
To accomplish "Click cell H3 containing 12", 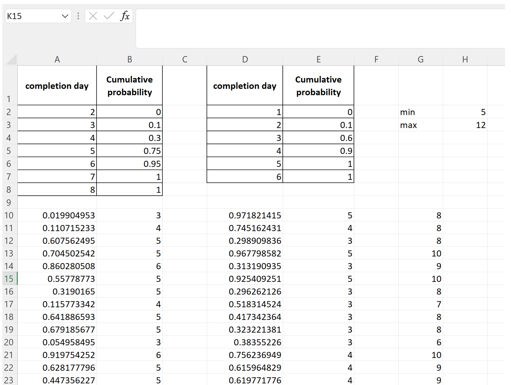I will 465,125.
